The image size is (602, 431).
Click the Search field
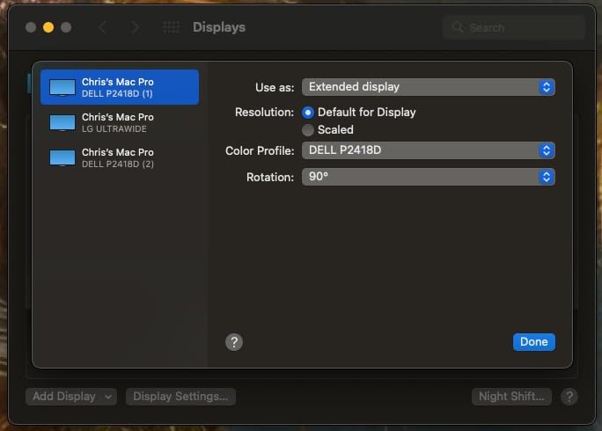click(514, 27)
